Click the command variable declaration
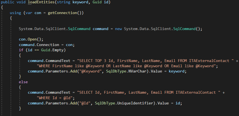Image resolution: width=239 pixels, height=116 pixels. (100, 29)
